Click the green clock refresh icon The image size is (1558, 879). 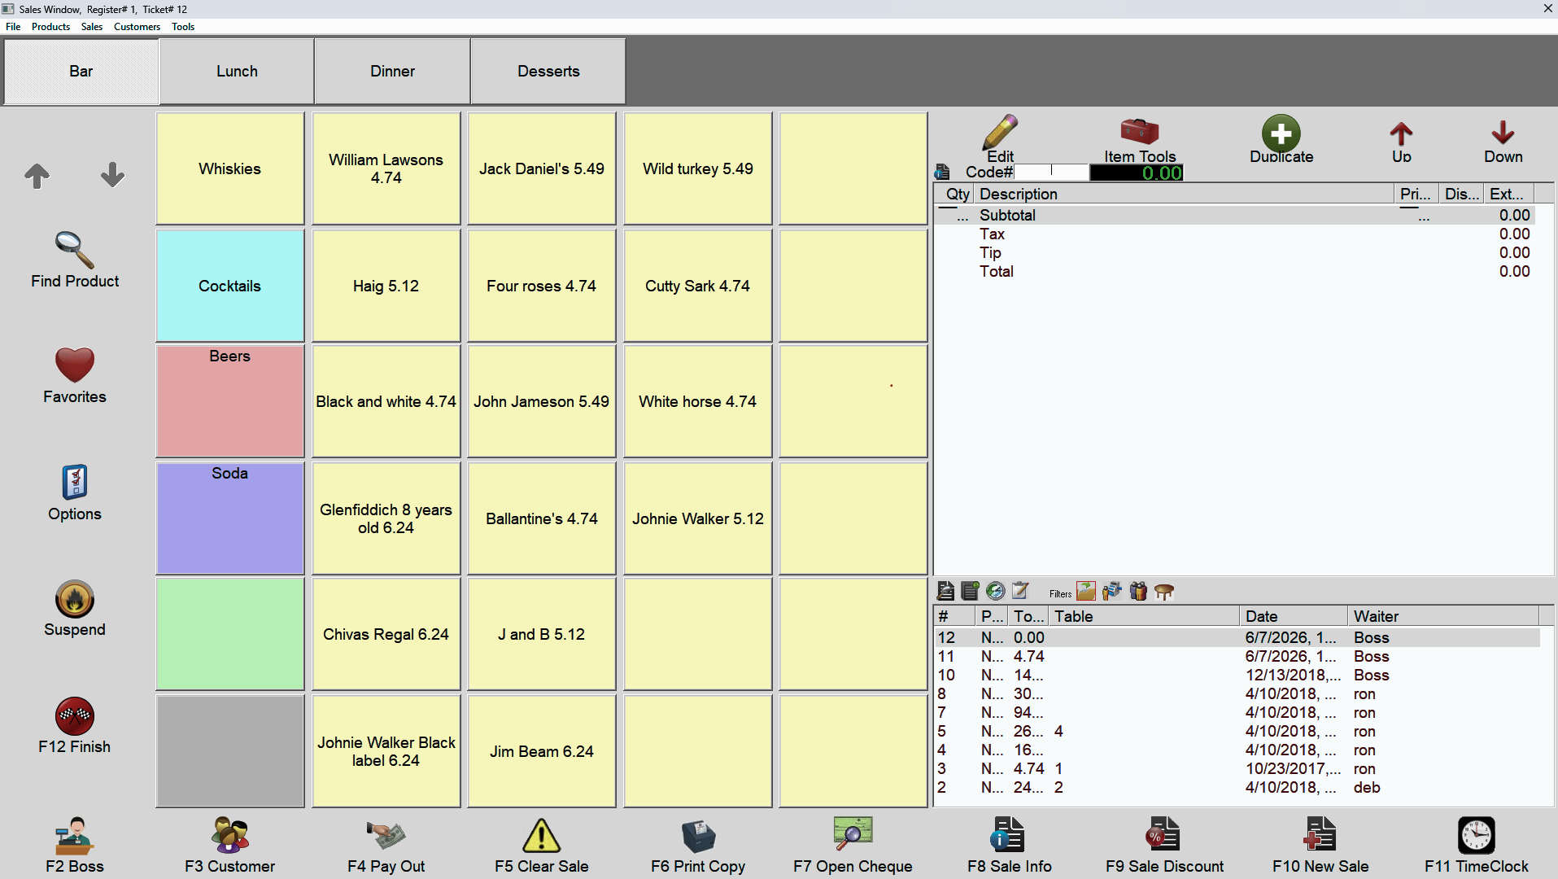pyautogui.click(x=995, y=591)
